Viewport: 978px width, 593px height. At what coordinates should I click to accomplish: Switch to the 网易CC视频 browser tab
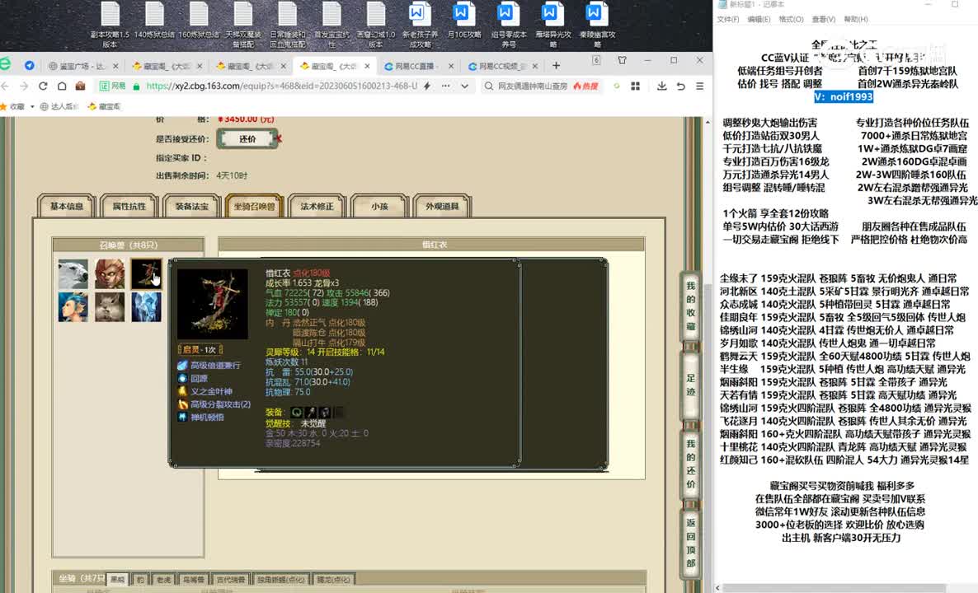503,66
